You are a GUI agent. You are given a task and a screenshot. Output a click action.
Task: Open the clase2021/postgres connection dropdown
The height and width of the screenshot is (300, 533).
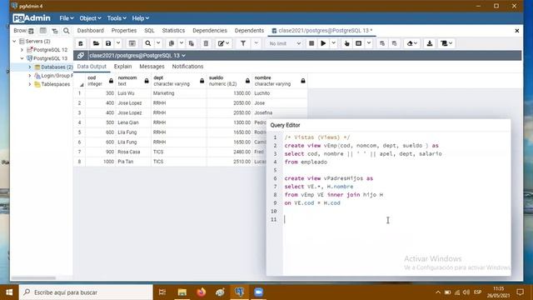pyautogui.click(x=137, y=56)
